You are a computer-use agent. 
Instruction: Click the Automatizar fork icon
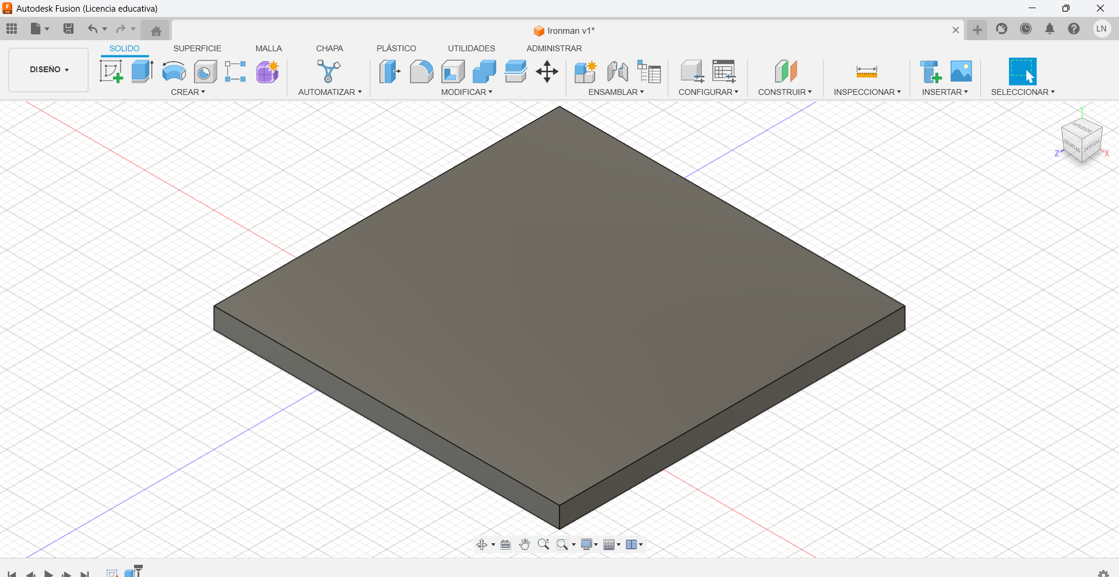pyautogui.click(x=329, y=72)
